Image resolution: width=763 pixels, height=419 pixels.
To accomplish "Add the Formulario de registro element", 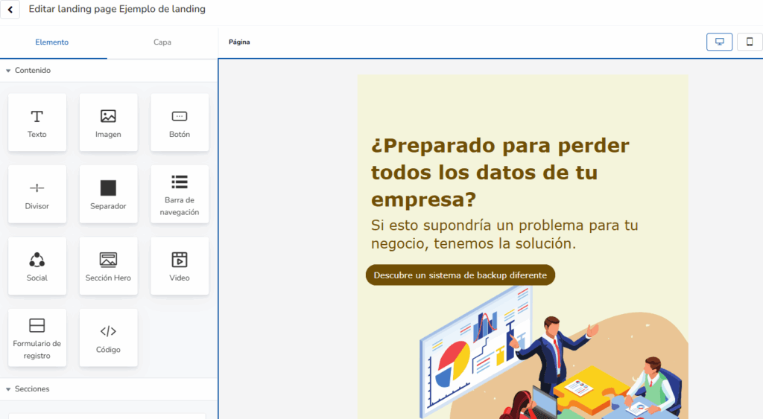I will click(37, 338).
